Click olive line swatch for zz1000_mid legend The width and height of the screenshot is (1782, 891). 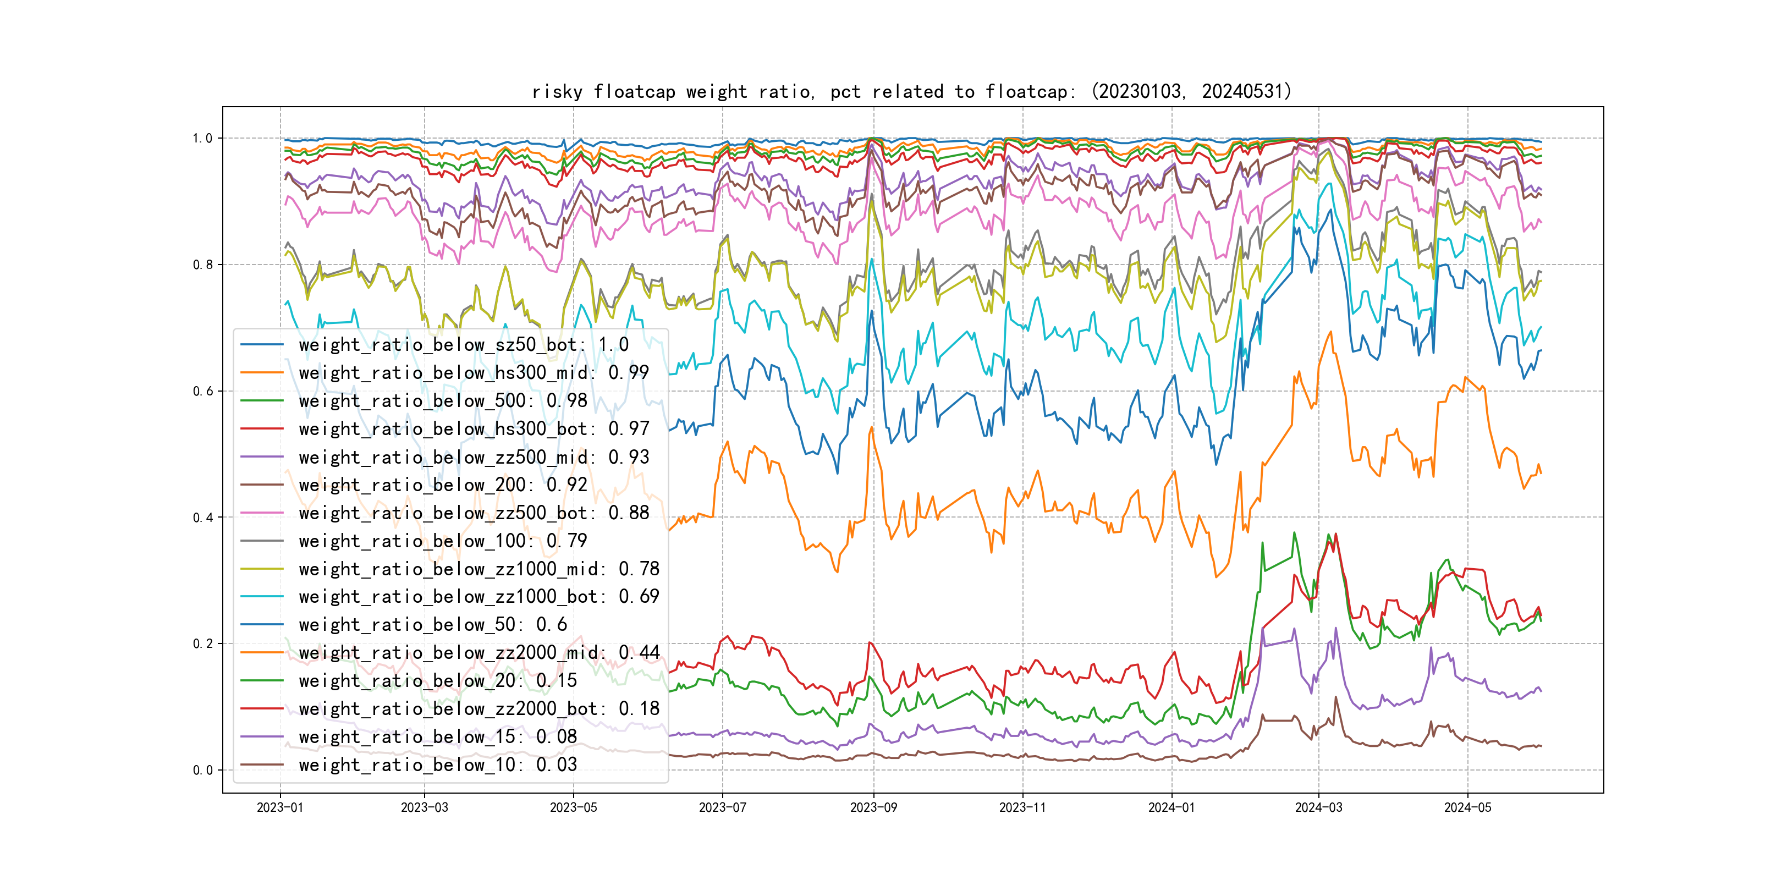point(261,569)
